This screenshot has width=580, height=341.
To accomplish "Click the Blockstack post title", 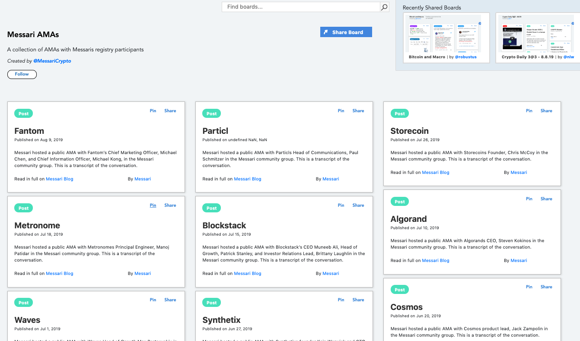I will pyautogui.click(x=224, y=225).
